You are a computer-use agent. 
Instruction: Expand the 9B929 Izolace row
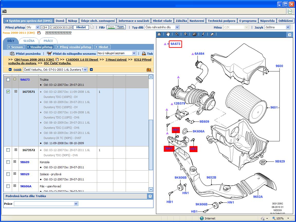click(x=15, y=174)
